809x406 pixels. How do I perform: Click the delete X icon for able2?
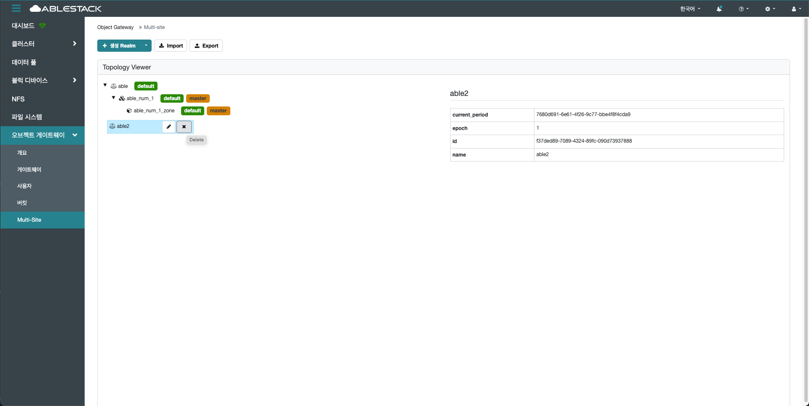pos(184,127)
